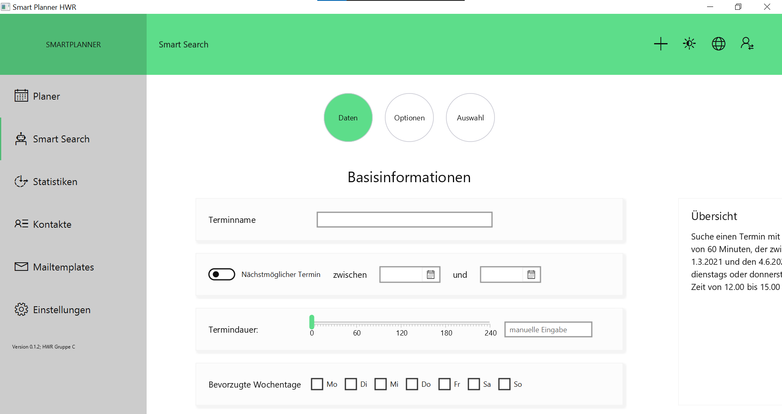Open Statistiken in the sidebar

(73, 181)
